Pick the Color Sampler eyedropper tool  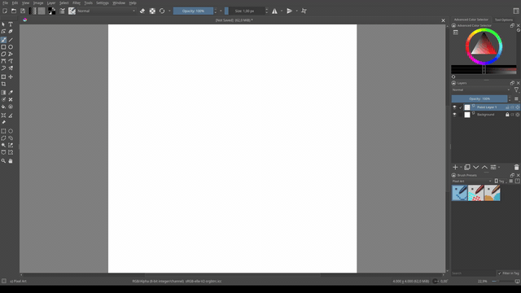tap(11, 93)
